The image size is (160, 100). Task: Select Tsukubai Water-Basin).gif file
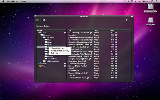coord(79,78)
